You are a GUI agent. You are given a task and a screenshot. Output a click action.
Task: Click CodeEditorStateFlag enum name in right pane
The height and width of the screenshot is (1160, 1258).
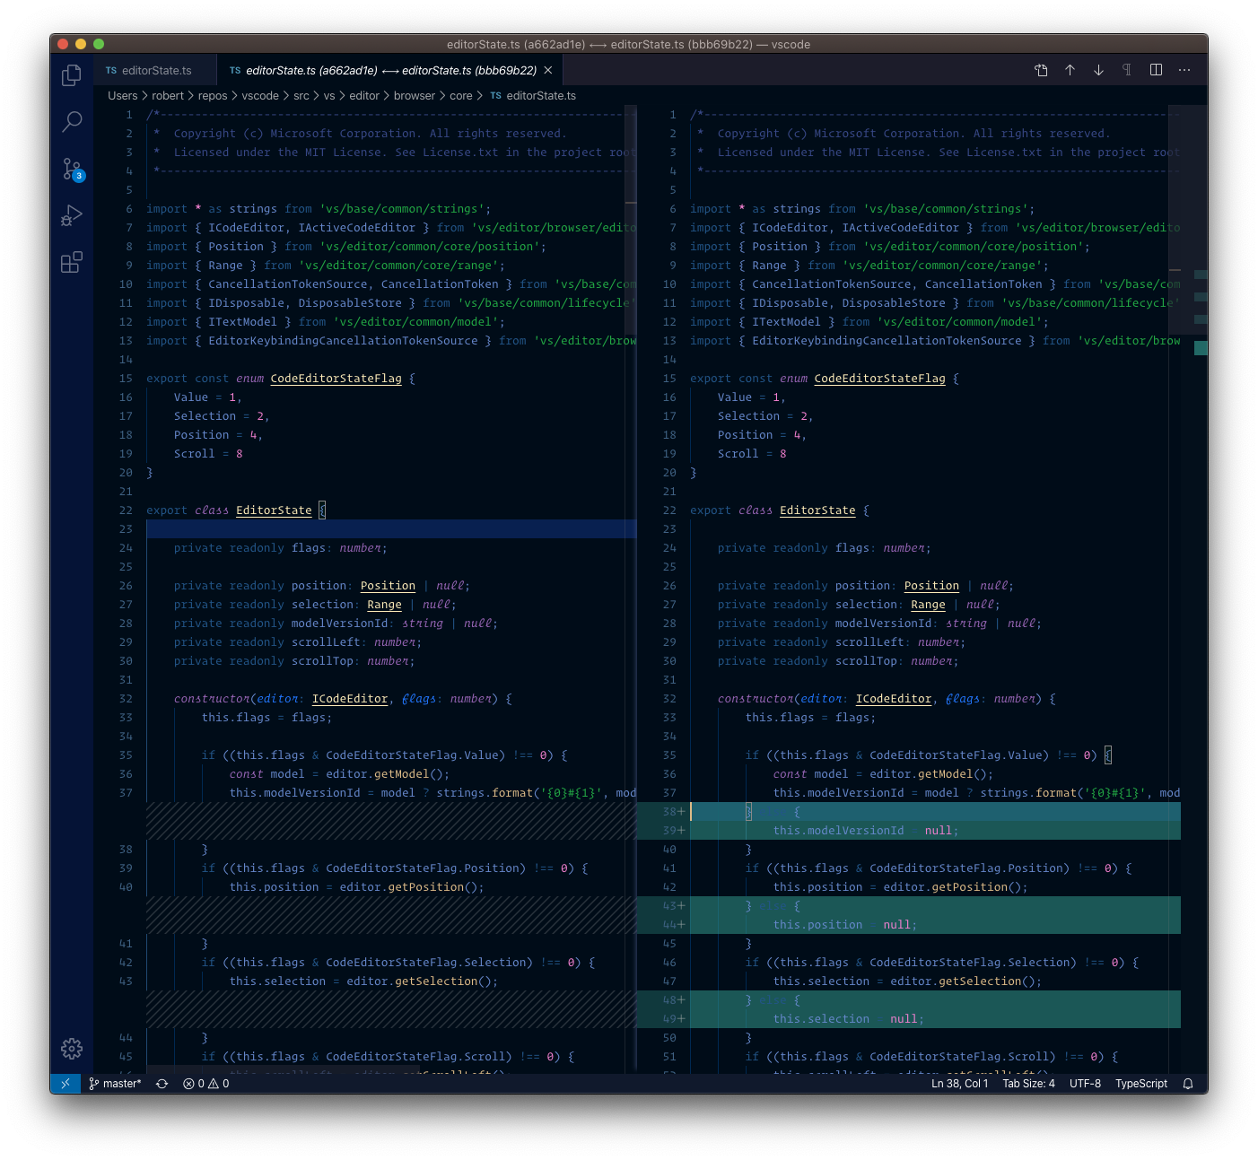[x=879, y=379]
